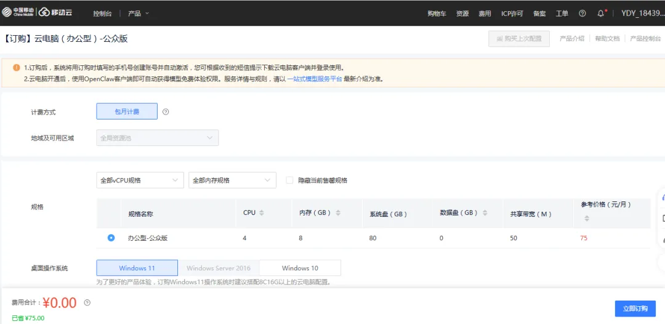Go to 控制台 in top navigation
This screenshot has width=665, height=324.
pos(102,13)
